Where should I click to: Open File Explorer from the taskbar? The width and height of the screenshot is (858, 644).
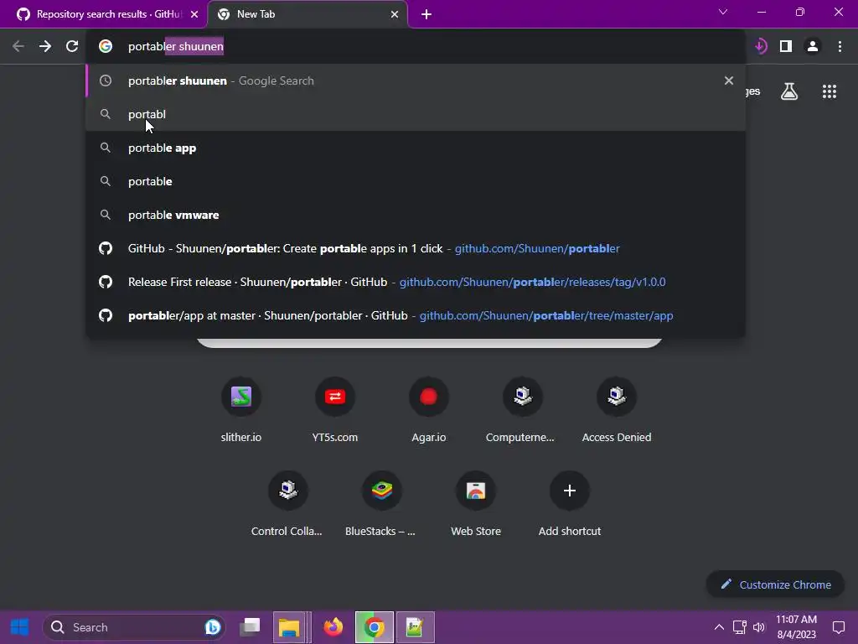pos(289,627)
